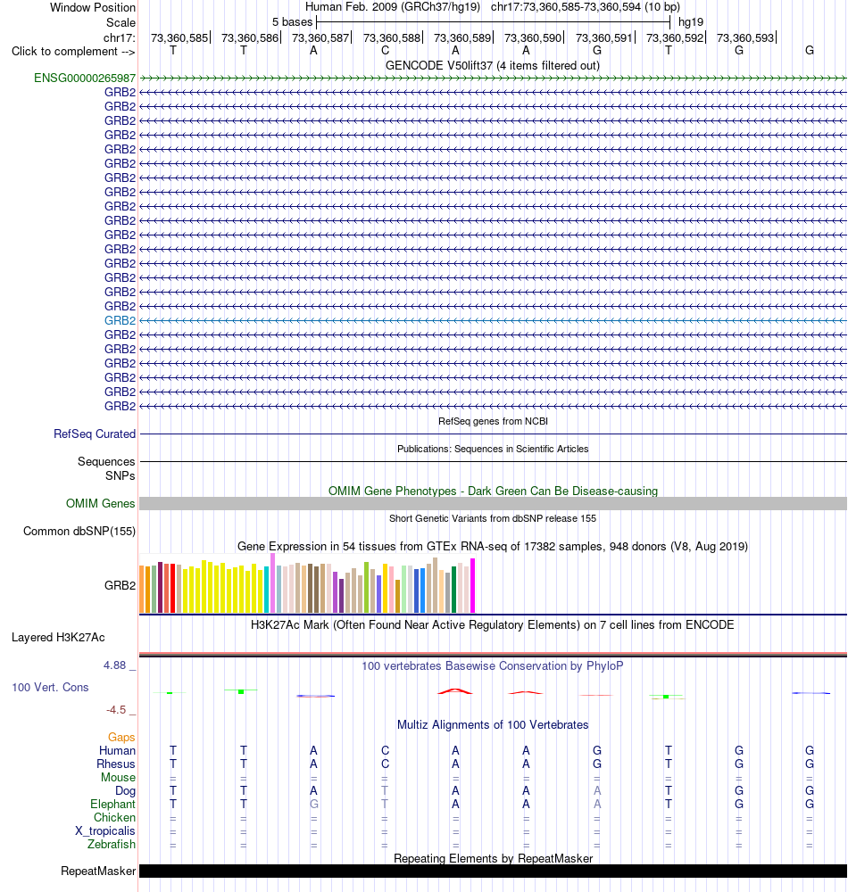Select the 'Human Feb. 2009 (GRCh37/hg19)' title

(393, 7)
